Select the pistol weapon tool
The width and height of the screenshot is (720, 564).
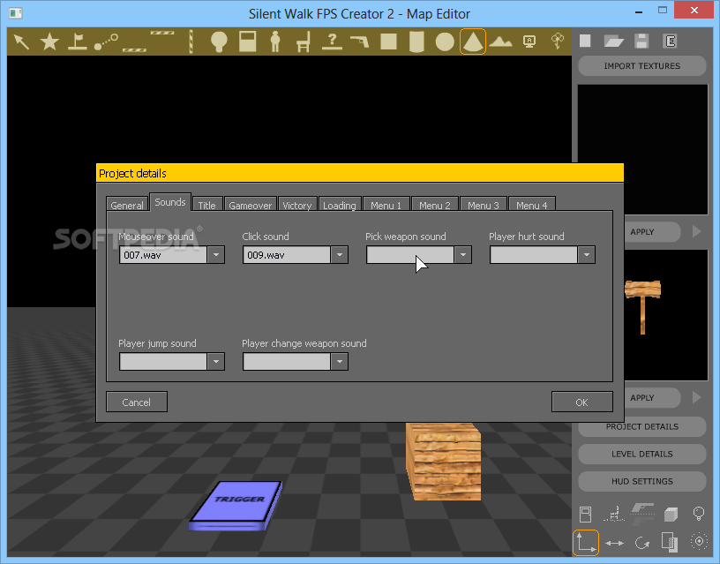[x=359, y=41]
